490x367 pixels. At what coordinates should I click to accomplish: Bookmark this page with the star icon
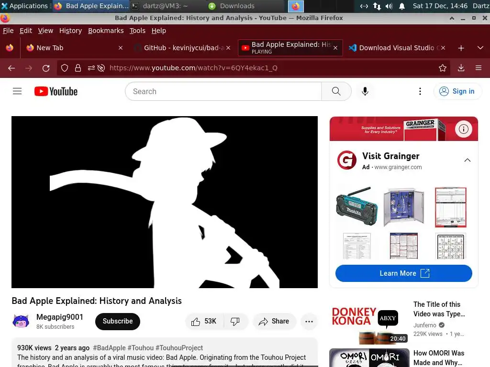[x=443, y=68]
